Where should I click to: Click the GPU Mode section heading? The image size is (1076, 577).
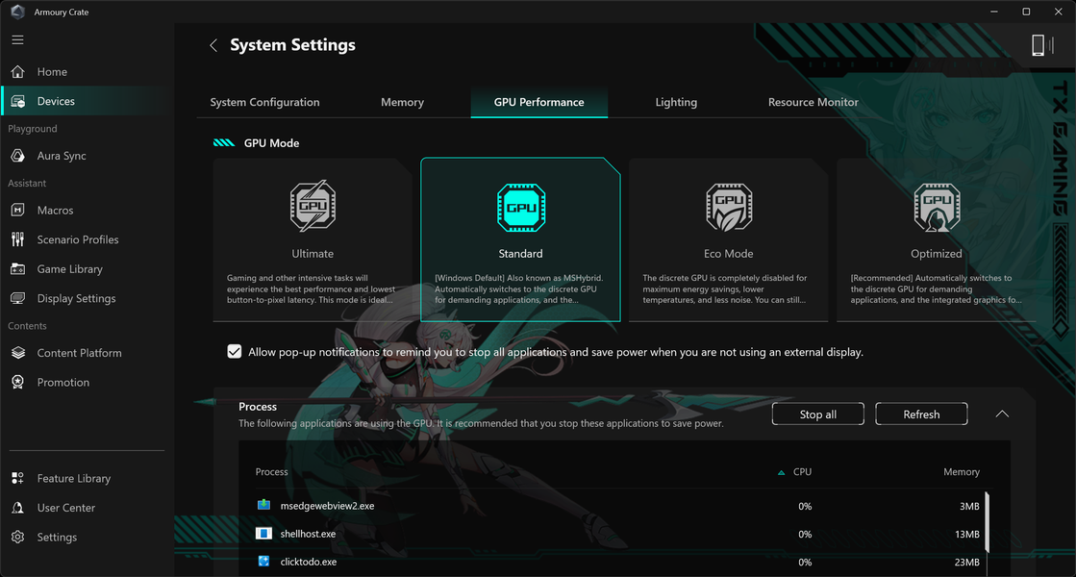(x=272, y=142)
